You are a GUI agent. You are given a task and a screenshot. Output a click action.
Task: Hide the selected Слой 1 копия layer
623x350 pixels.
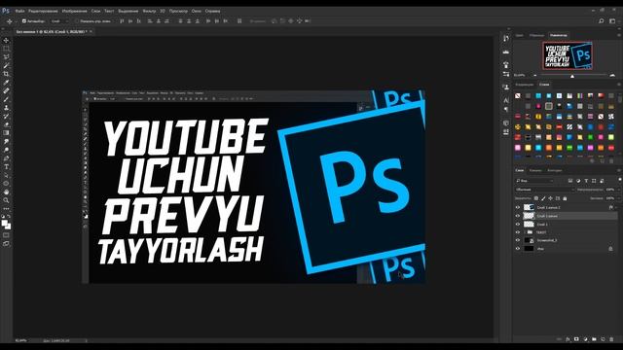tap(518, 216)
